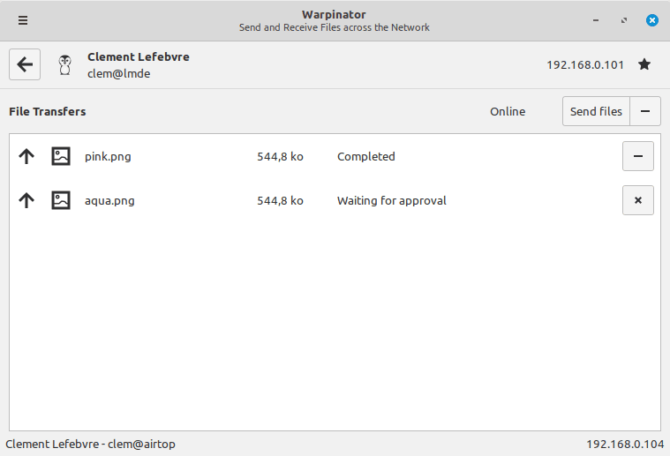Image resolution: width=670 pixels, height=456 pixels.
Task: Cancel the aqua.png transfer awaiting approval
Action: 637,200
